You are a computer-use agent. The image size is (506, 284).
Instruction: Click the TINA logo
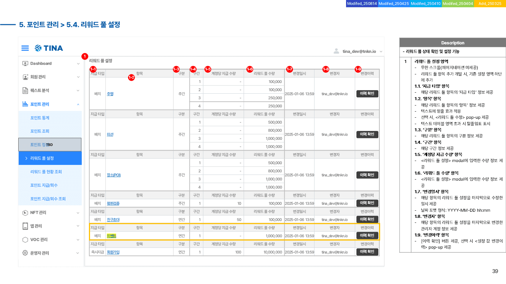49,48
